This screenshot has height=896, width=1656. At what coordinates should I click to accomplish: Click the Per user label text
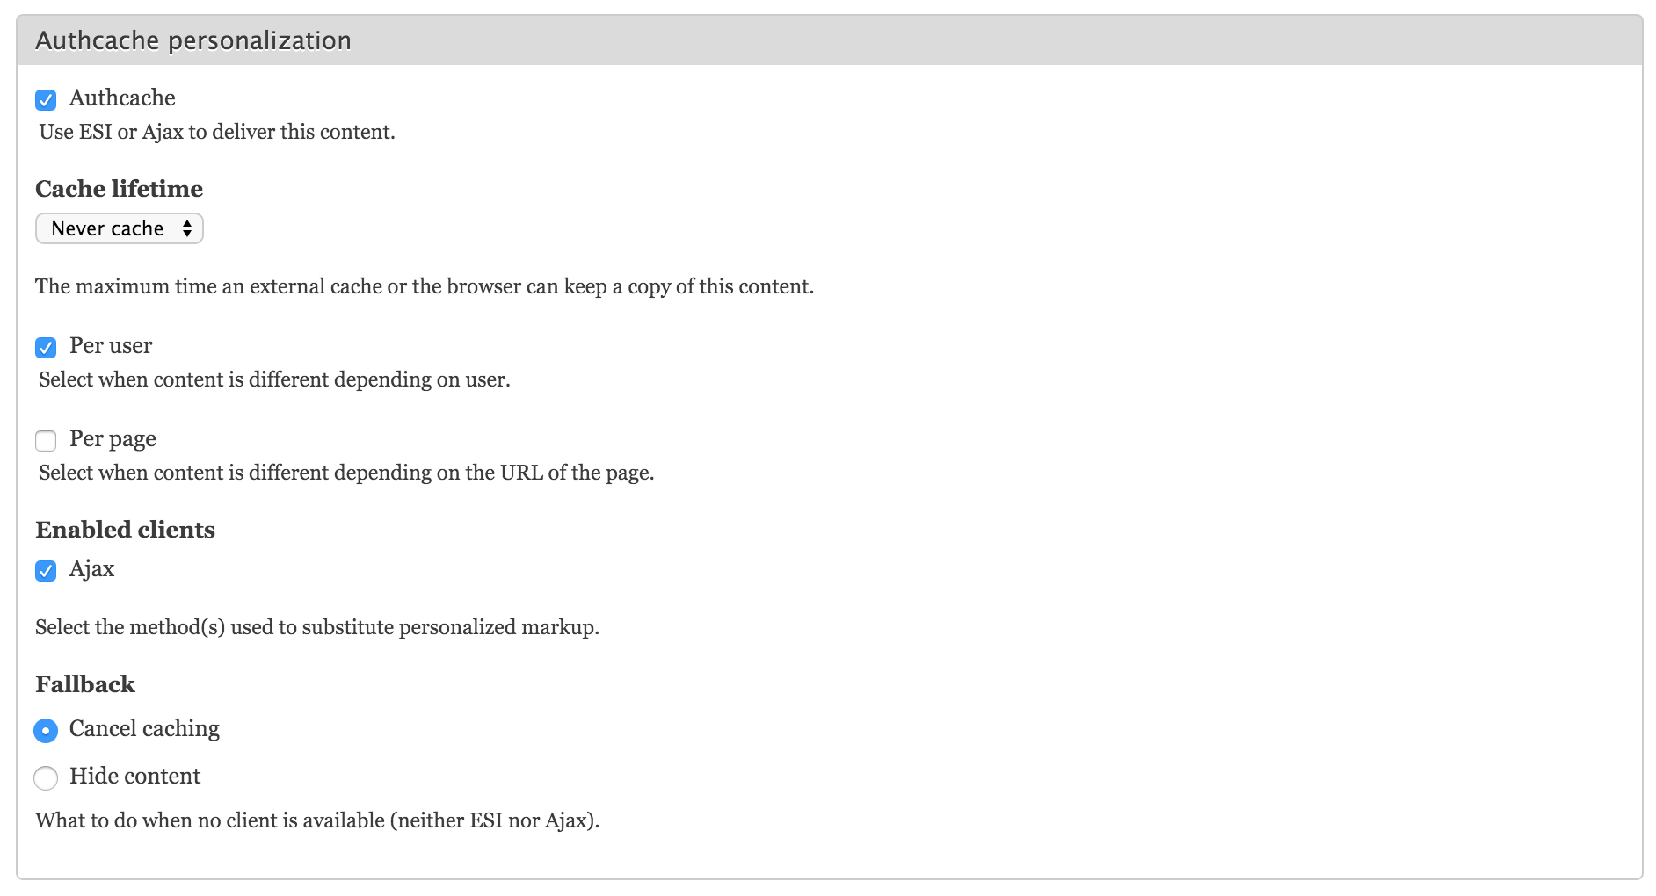(111, 345)
